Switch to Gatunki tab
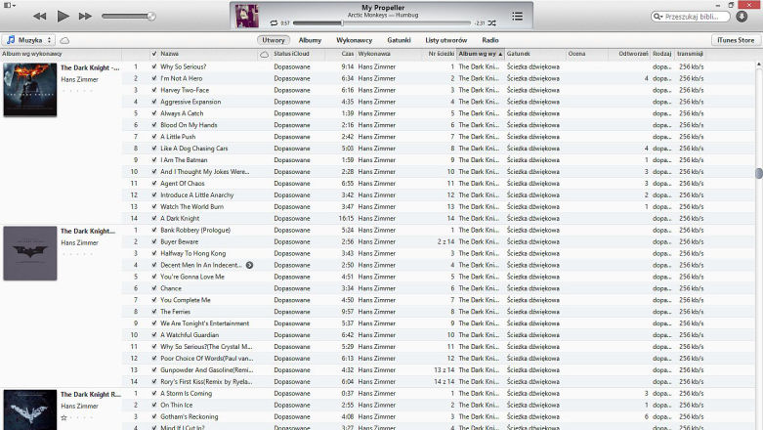This screenshot has height=430, width=763. (399, 40)
